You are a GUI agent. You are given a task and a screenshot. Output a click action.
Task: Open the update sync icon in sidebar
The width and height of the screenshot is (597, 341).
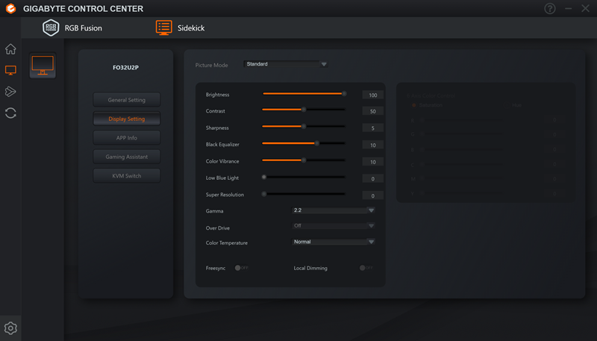pyautogui.click(x=10, y=113)
